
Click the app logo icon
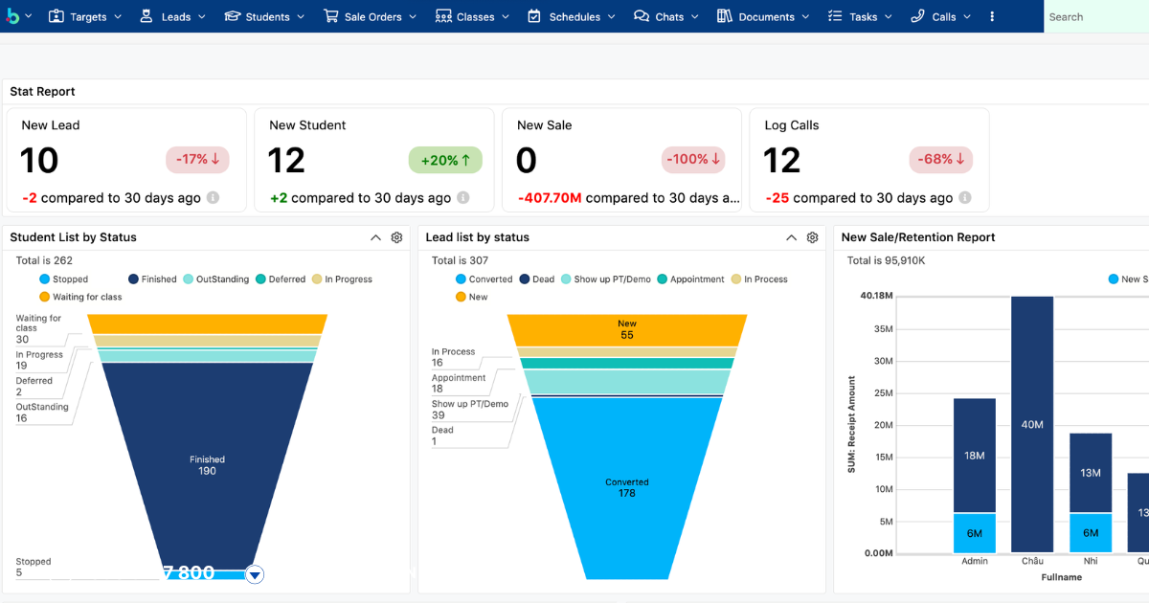pos(13,16)
